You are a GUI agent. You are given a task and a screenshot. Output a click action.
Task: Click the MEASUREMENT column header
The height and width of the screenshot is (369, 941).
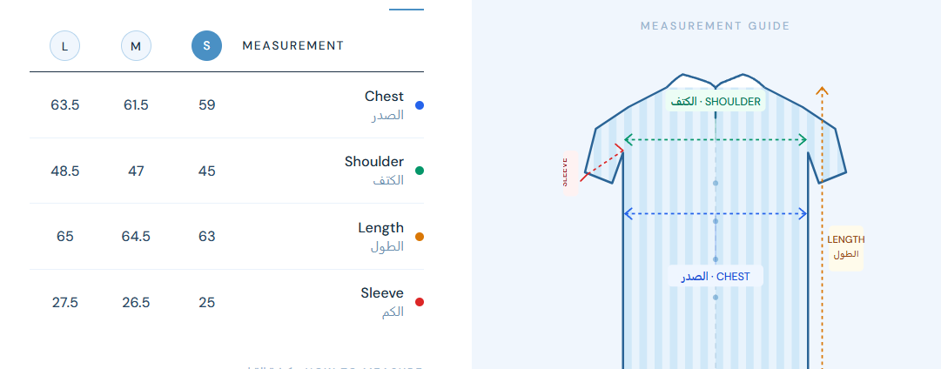point(292,46)
